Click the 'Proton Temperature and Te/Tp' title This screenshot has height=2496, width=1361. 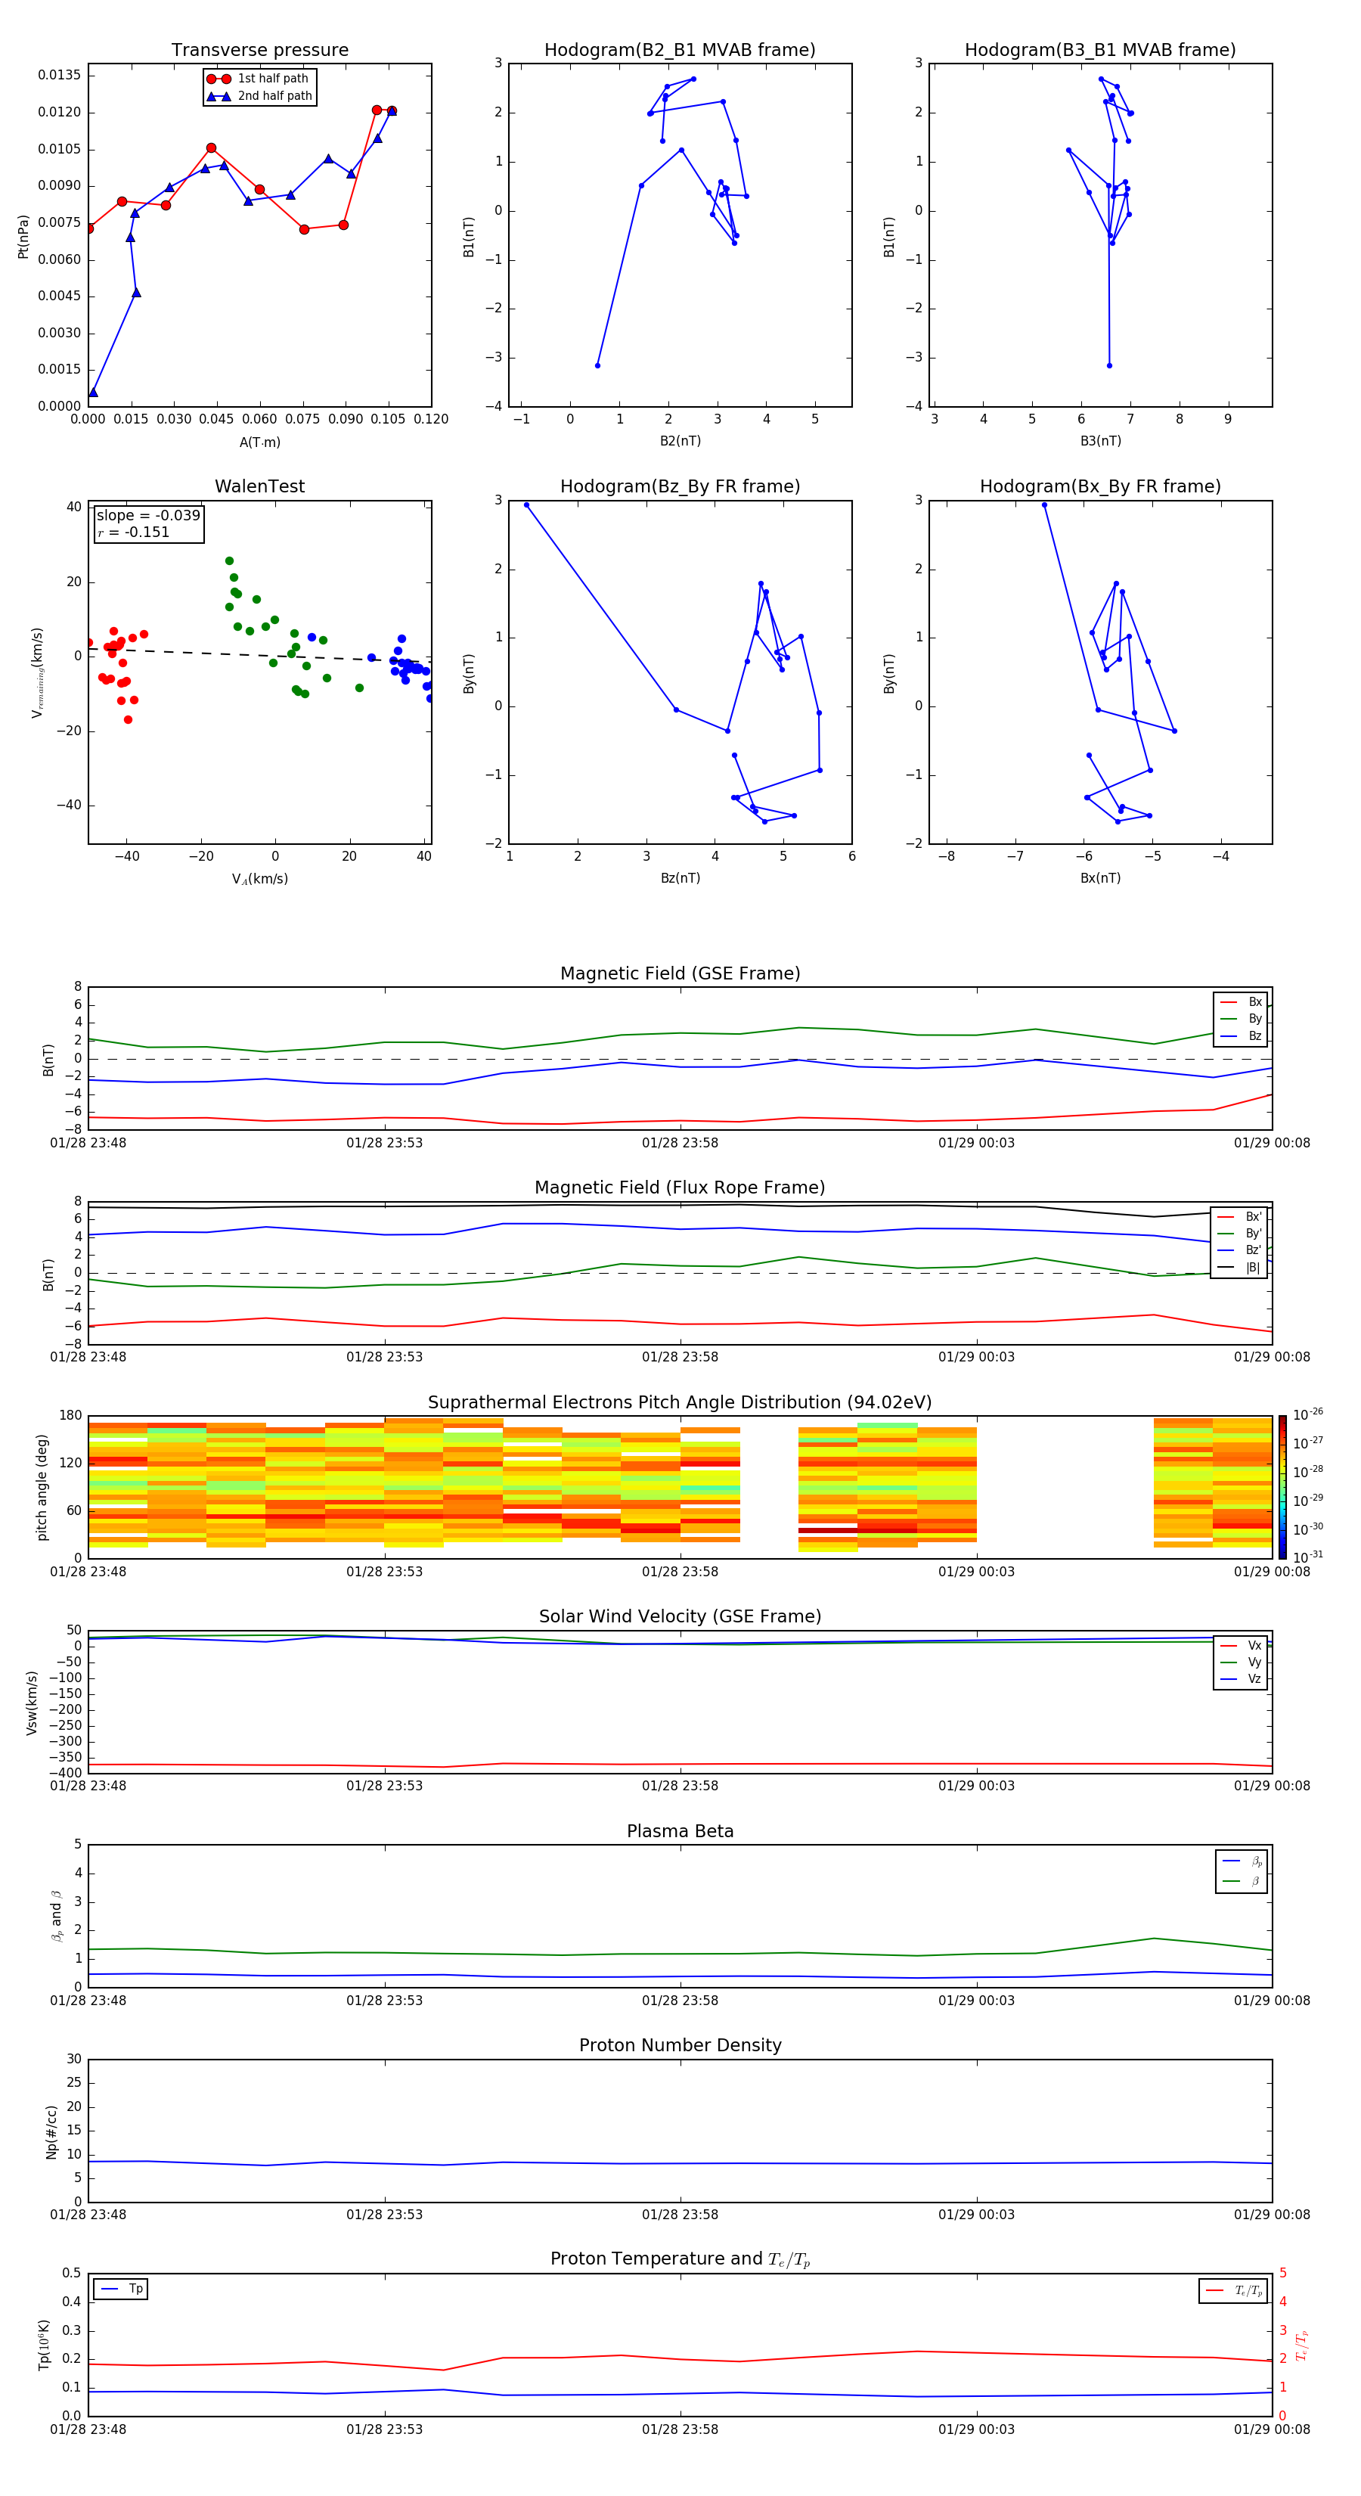tap(680, 2259)
